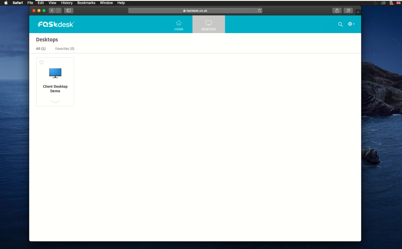Show all tabs overview button

click(x=348, y=11)
